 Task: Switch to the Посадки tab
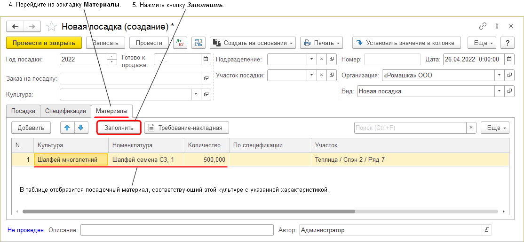[23, 111]
